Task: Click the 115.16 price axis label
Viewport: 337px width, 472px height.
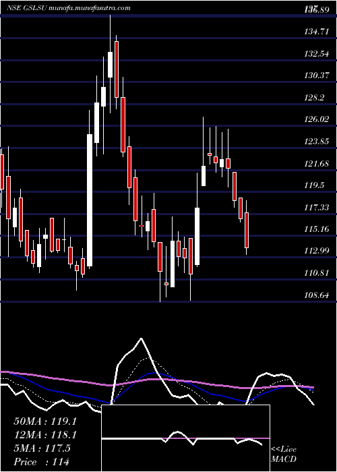Action: [317, 229]
